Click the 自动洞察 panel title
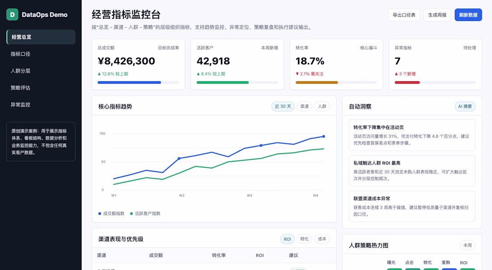This screenshot has width=492, height=270. 360,107
